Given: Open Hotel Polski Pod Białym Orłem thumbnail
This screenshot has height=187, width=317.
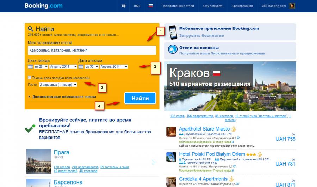Looking at the screenshot, I should pyautogui.click(x=171, y=157).
